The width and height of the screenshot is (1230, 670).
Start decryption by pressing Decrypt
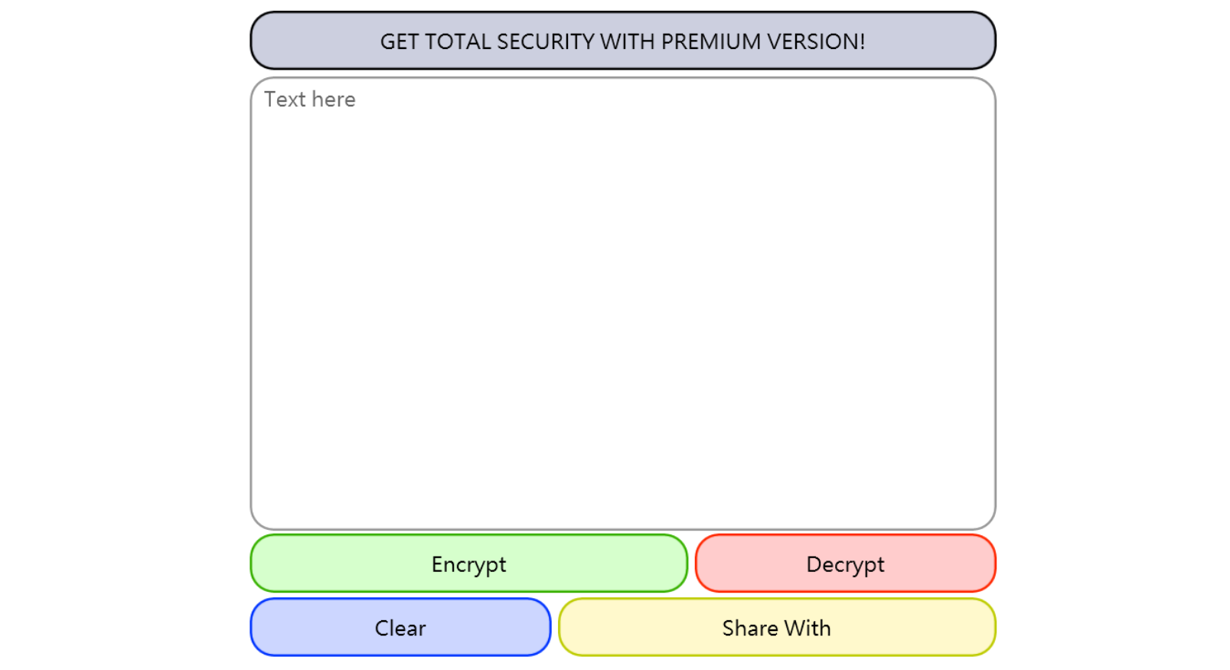845,564
